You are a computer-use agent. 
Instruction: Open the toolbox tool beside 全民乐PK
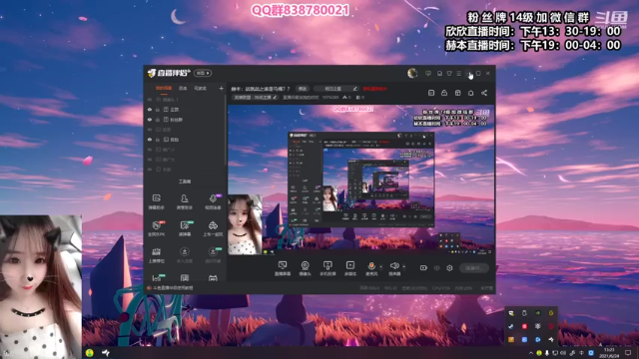tap(184, 228)
